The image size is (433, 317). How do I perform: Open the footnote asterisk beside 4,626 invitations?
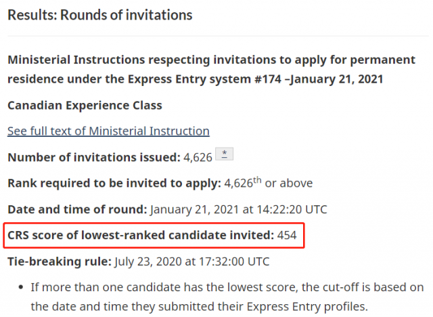(224, 154)
